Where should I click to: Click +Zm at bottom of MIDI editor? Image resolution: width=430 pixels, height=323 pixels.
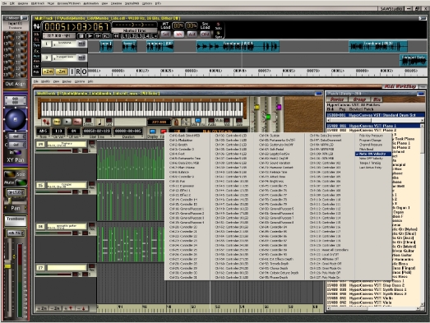(x=42, y=308)
